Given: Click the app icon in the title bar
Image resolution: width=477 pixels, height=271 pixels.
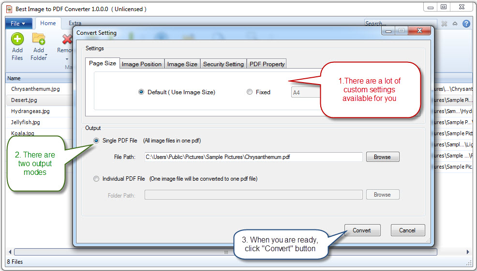Looking at the screenshot, I should [9, 9].
